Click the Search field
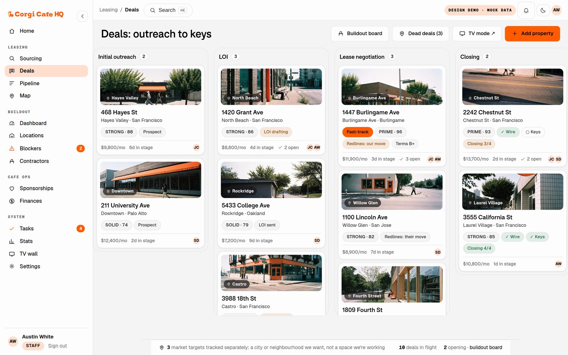The height and width of the screenshot is (355, 568). click(168, 10)
